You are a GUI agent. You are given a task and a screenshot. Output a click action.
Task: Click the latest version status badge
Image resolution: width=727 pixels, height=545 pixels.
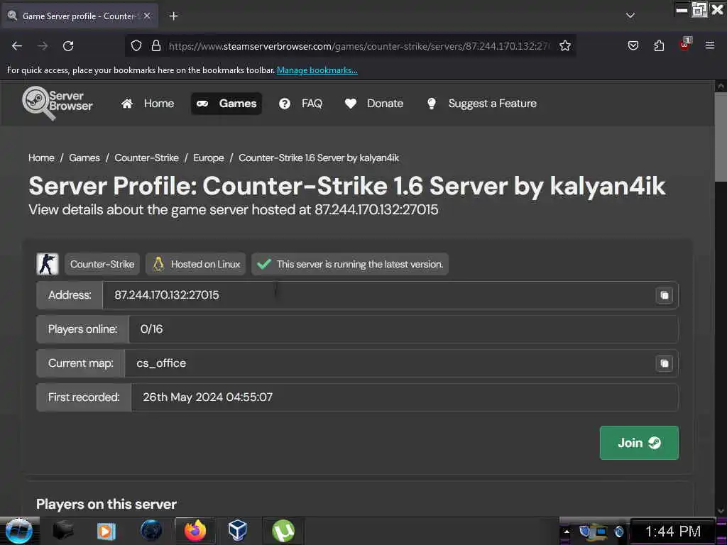coord(350,264)
